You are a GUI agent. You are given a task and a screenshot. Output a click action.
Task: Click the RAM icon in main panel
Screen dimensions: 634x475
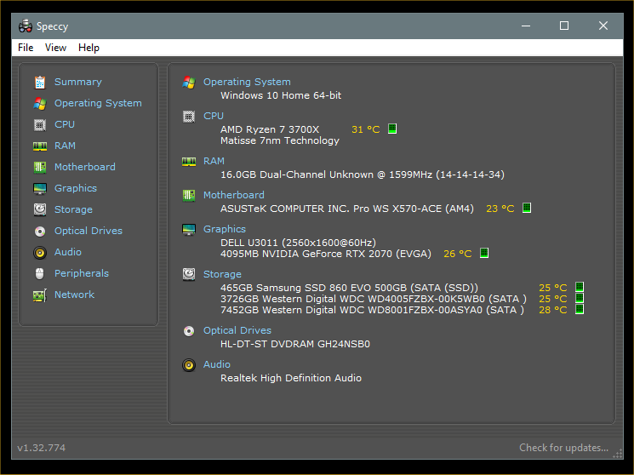click(189, 162)
